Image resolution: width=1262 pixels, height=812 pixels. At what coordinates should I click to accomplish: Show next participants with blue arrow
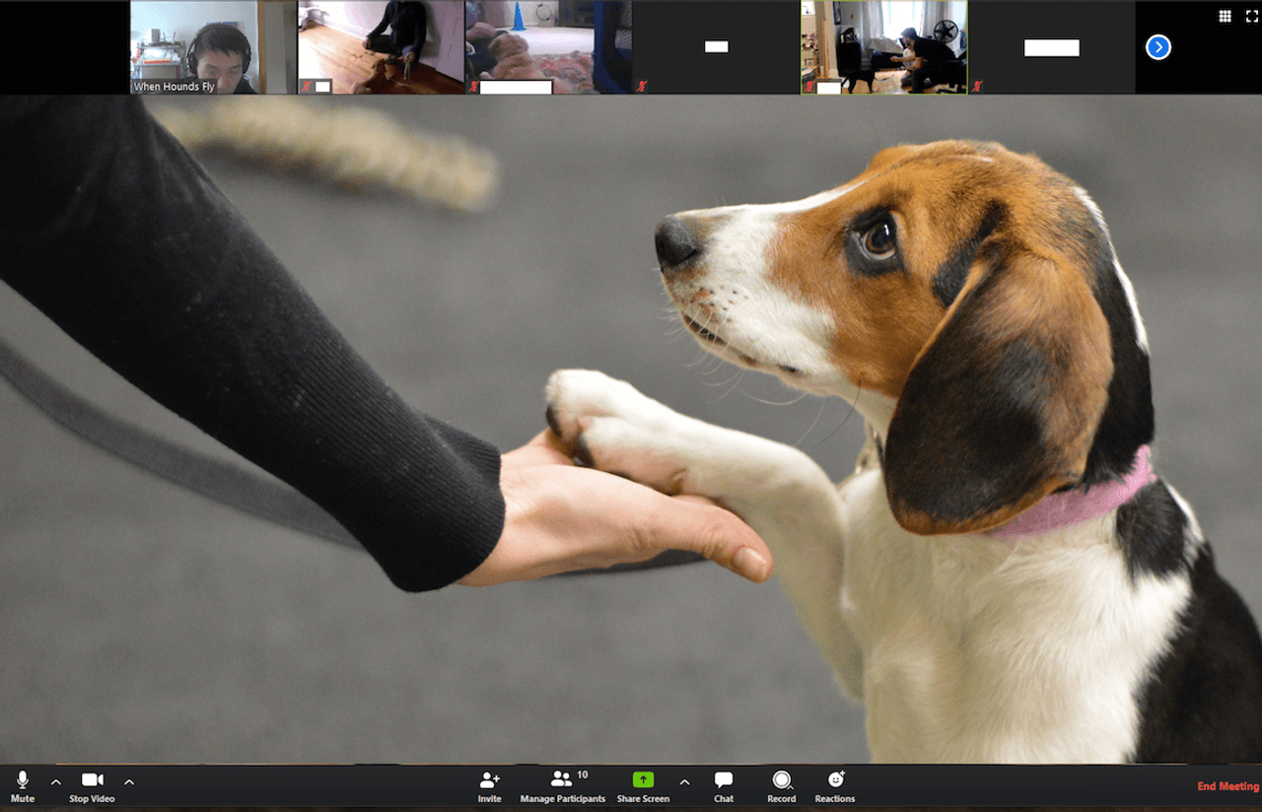click(1158, 47)
